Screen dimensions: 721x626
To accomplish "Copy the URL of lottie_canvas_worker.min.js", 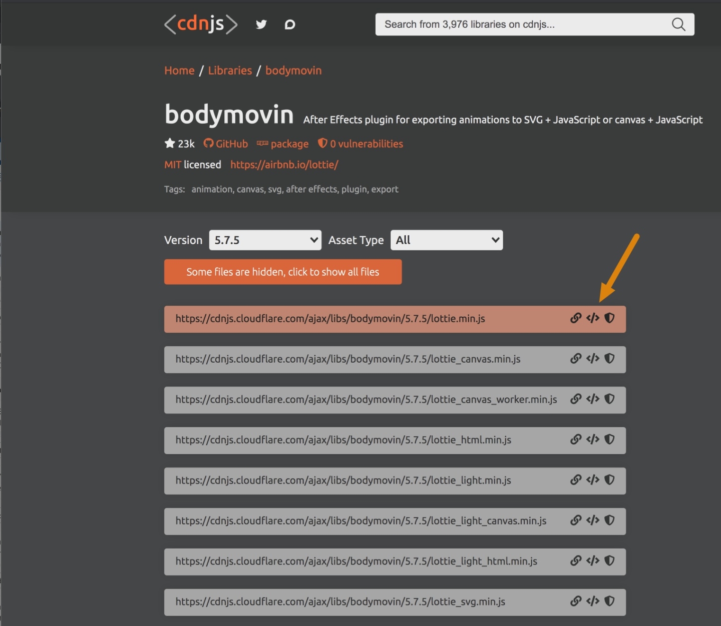I will pos(575,399).
